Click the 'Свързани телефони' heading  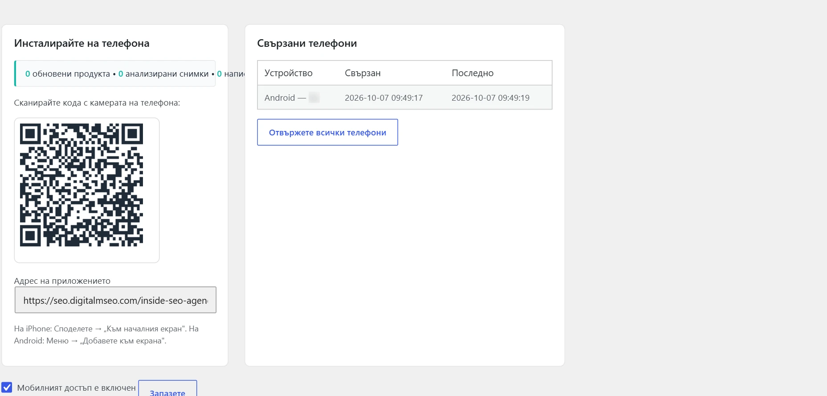307,43
